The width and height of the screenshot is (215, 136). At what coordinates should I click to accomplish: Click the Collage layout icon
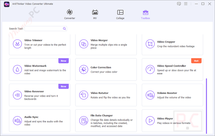click(x=120, y=12)
